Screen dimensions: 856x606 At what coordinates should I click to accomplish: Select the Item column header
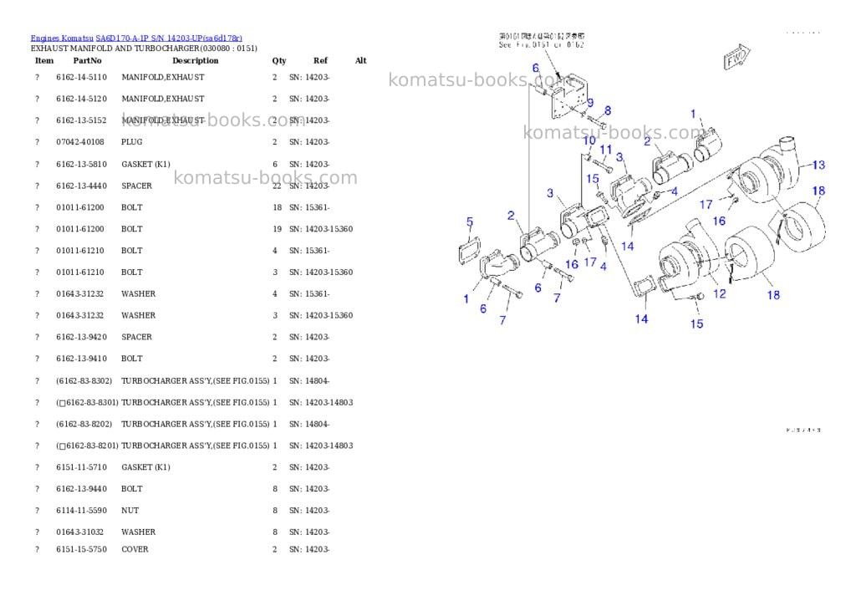point(44,60)
